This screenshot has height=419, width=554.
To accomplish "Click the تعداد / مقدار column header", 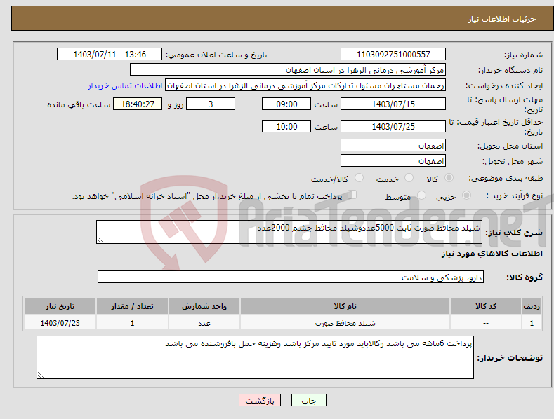I will click(x=132, y=306).
